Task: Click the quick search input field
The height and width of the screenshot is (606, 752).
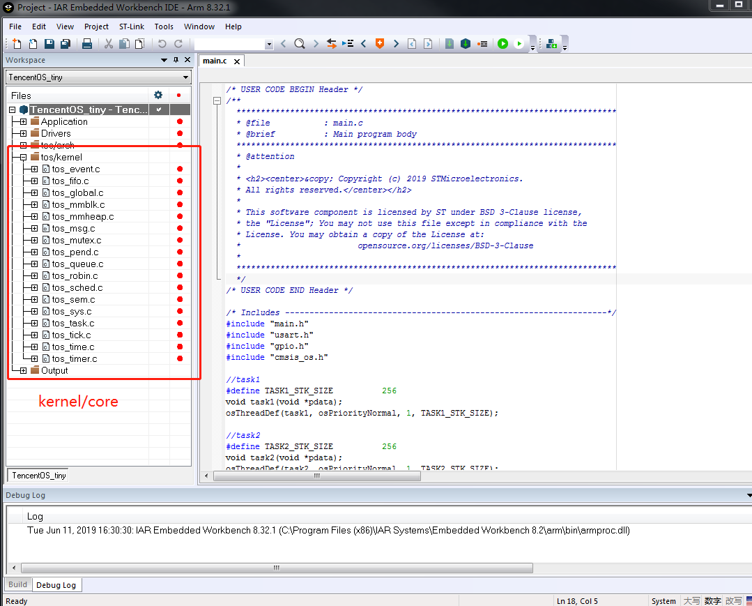Action: 230,44
